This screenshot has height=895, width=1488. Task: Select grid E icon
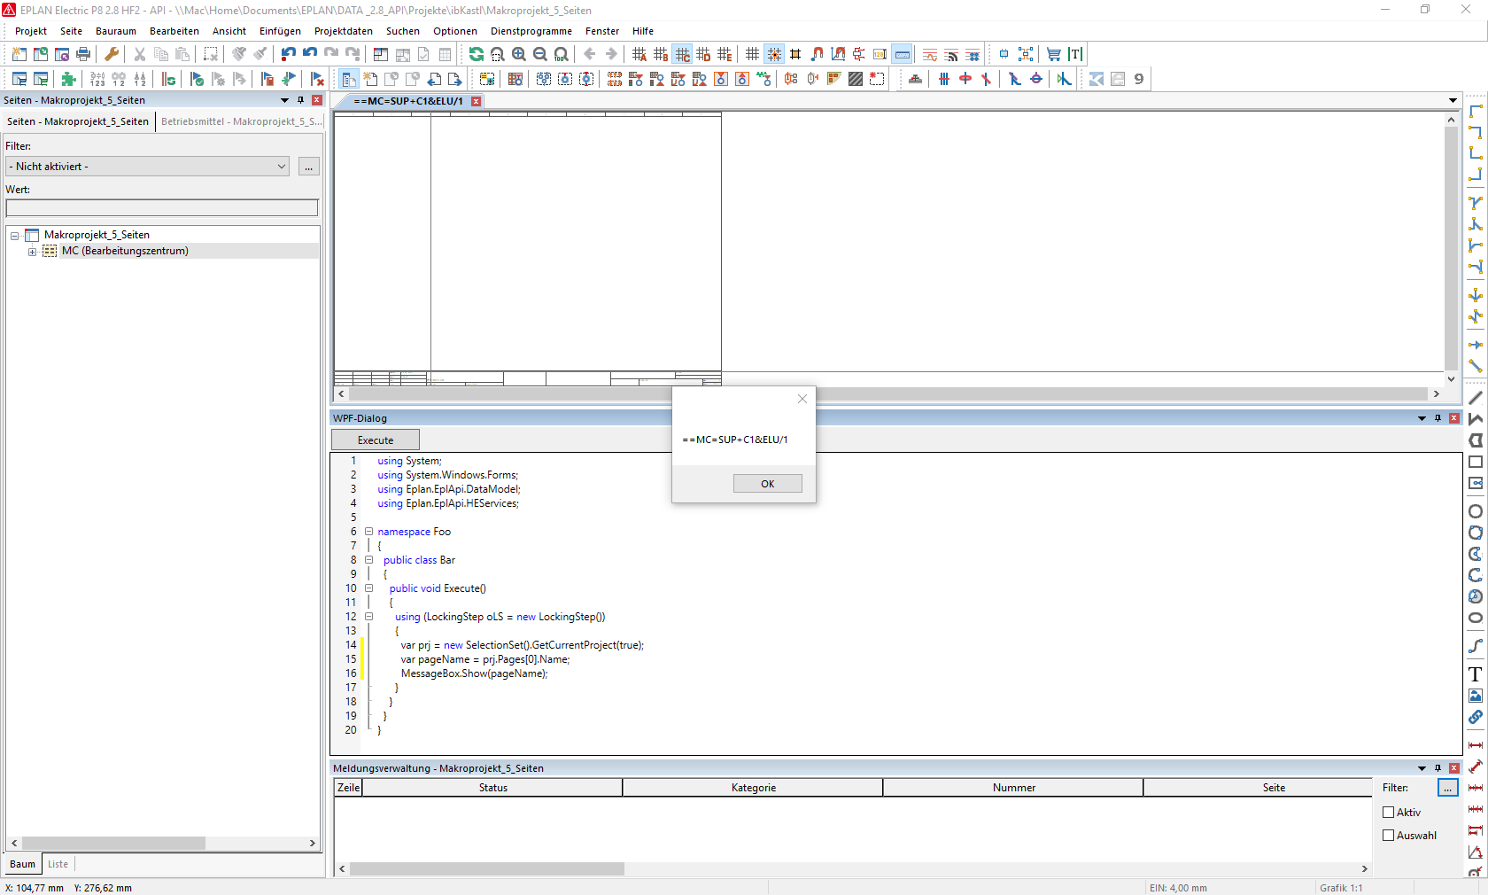(x=725, y=54)
